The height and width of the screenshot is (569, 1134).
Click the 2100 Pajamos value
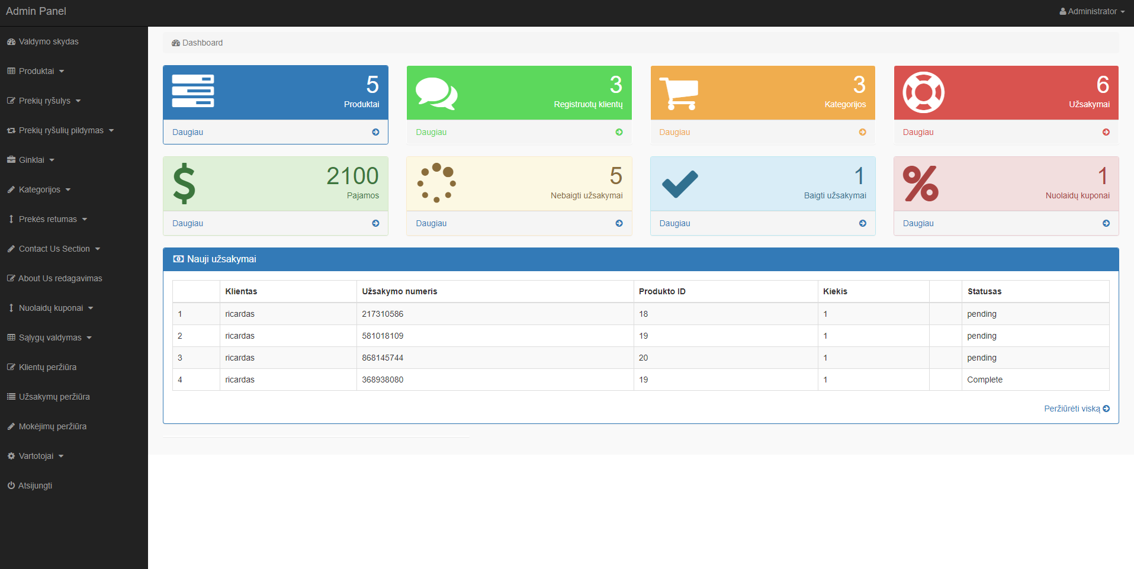pyautogui.click(x=352, y=176)
